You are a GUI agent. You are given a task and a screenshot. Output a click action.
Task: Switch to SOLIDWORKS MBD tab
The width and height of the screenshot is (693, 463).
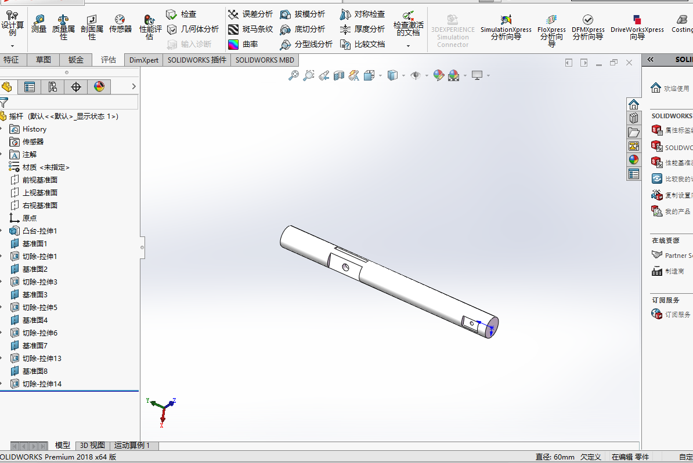265,60
